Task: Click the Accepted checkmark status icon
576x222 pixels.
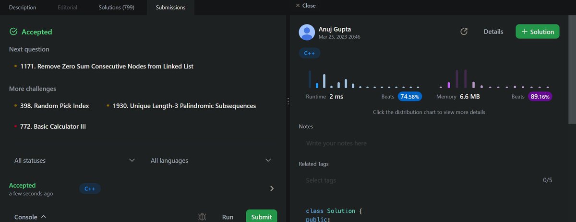Action: tap(13, 32)
